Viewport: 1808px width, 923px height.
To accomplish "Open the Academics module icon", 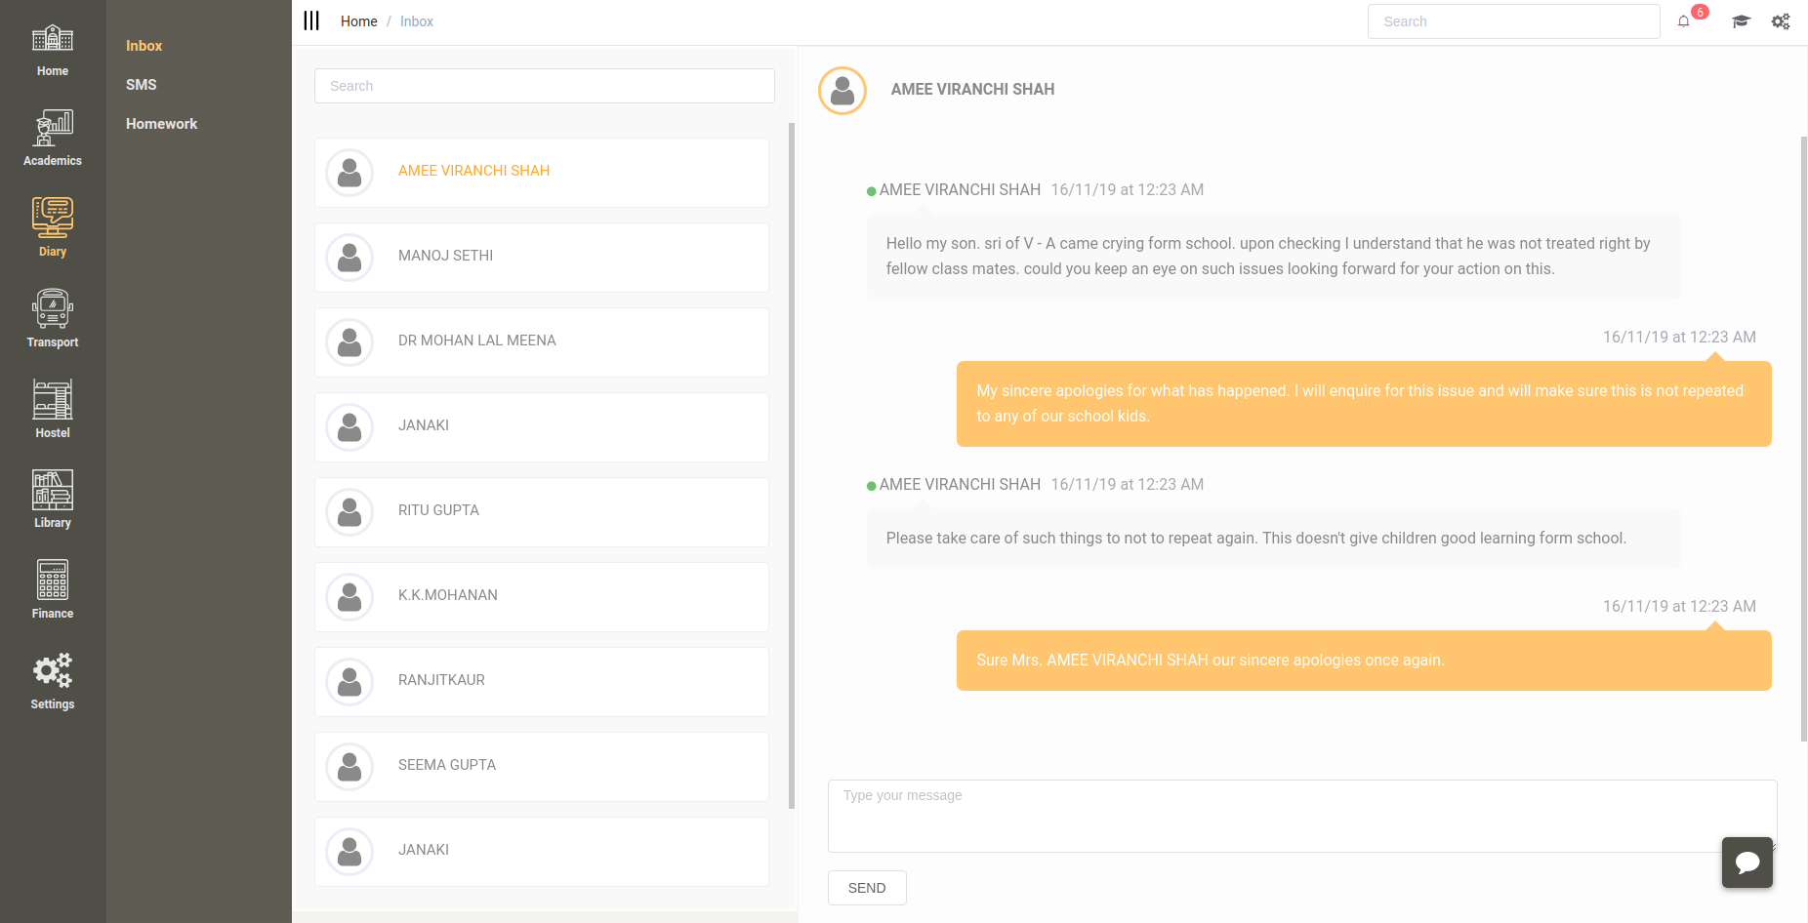I will [x=53, y=128].
